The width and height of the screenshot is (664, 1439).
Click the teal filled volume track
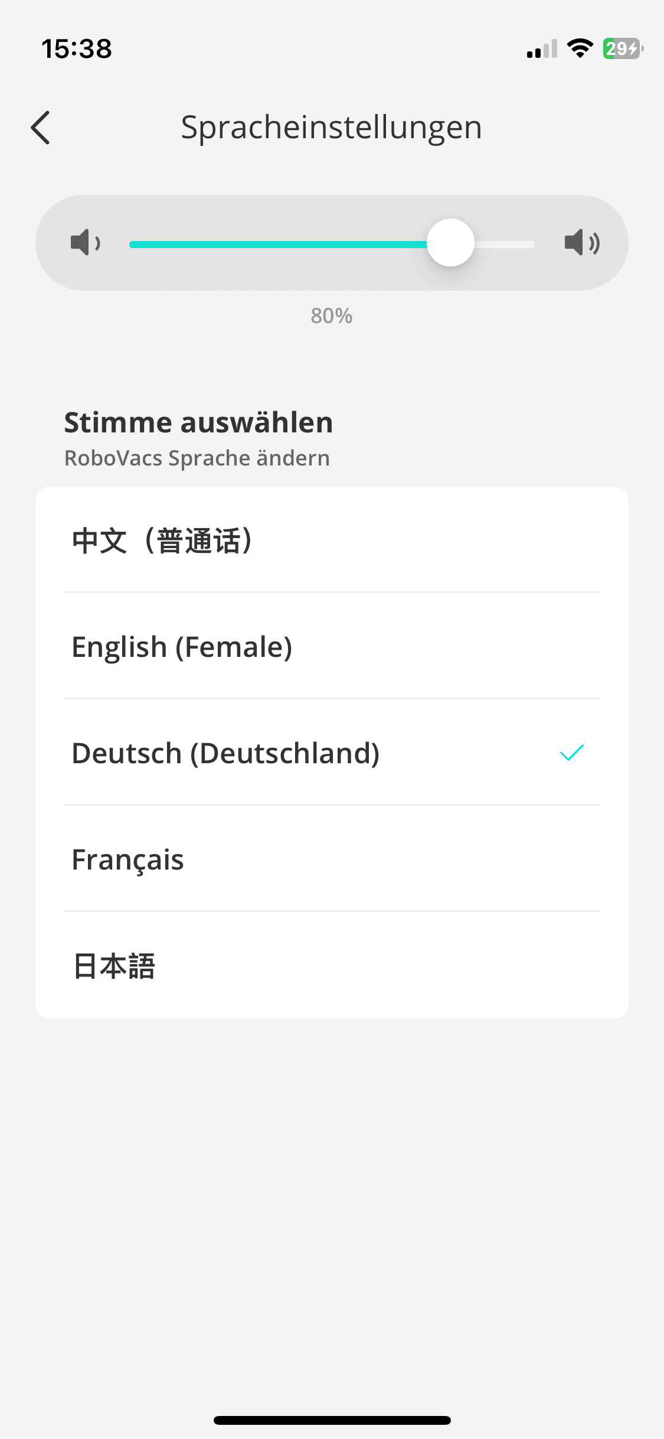277,244
